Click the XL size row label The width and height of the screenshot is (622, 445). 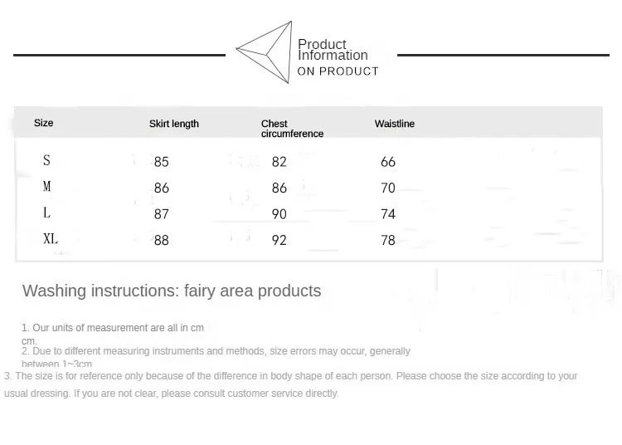pos(51,239)
